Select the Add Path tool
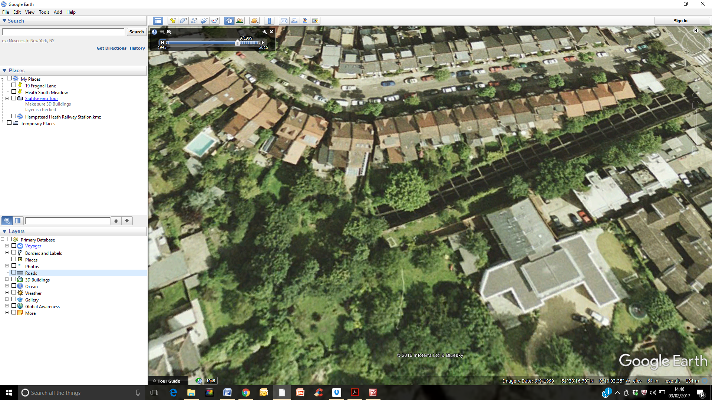The image size is (712, 400). pyautogui.click(x=194, y=21)
